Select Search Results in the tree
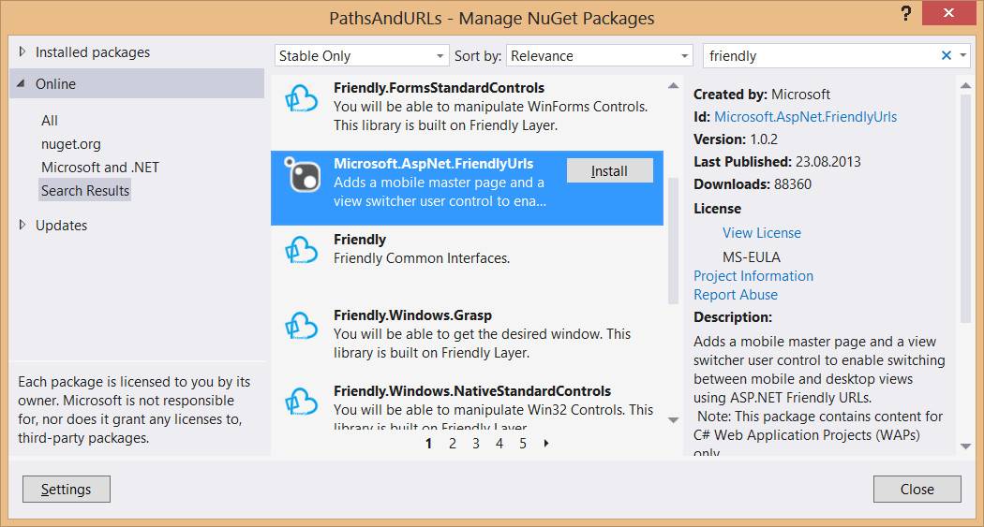The image size is (984, 527). (x=85, y=191)
